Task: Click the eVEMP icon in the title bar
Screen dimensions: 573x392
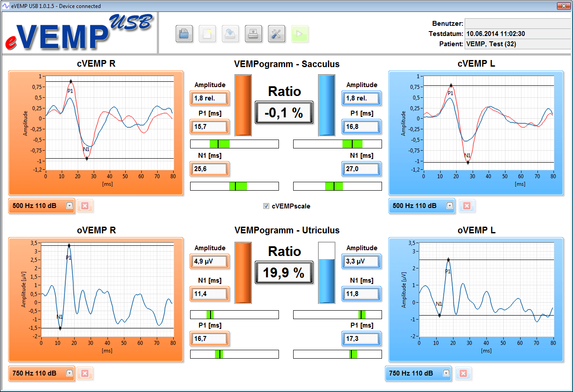Action: (5, 6)
